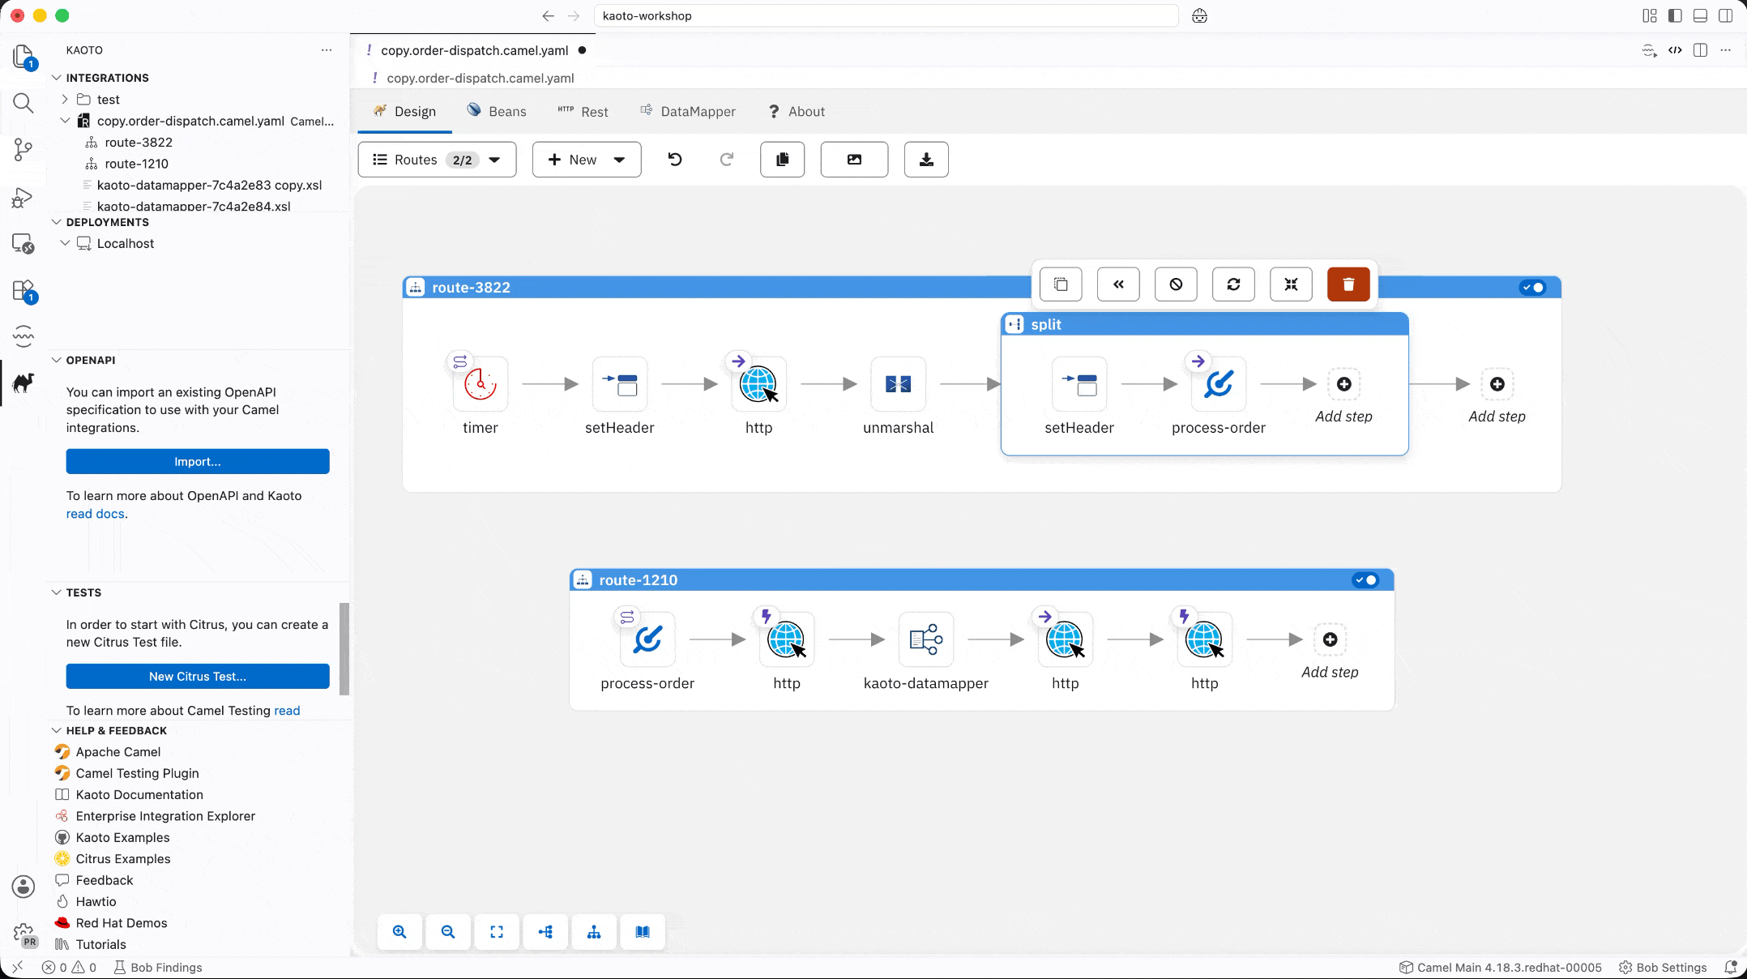Open the Search view in activity bar
The image size is (1747, 979).
pos(23,103)
